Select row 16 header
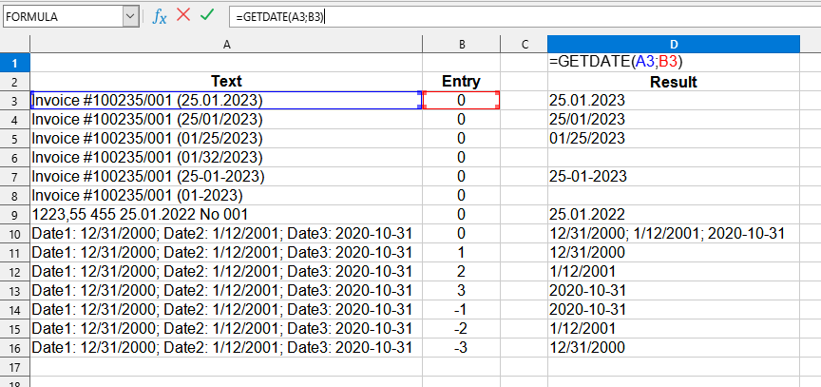Screen dimensions: 821x387 [x=14, y=347]
